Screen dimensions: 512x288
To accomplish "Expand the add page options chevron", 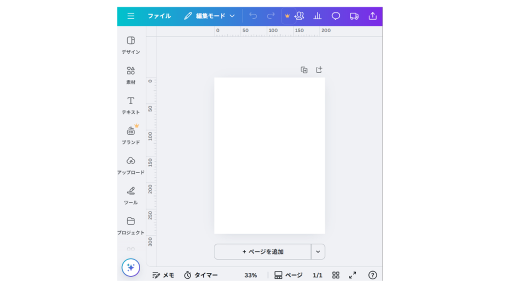I will 318,251.
